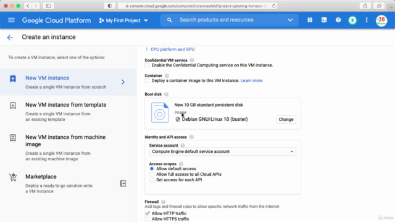Open the three-dot settings menu
This screenshot has height=222, width=395.
click(367, 20)
